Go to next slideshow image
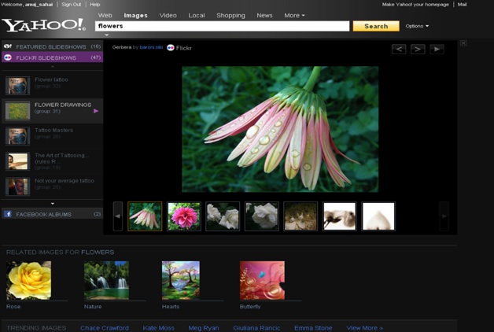Image resolution: width=494 pixels, height=332 pixels. coord(418,49)
